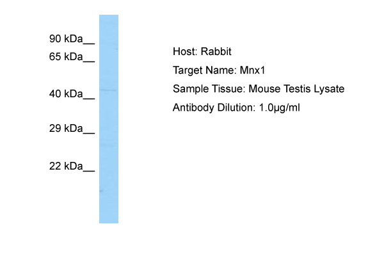Click the tick line beside 22 kDa
This screenshot has width=384, height=256.
pyautogui.click(x=89, y=171)
